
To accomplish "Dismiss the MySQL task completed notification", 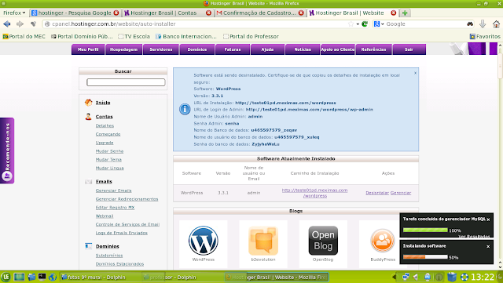I will pos(488,220).
